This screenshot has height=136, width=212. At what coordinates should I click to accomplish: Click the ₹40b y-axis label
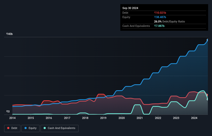click(10, 34)
